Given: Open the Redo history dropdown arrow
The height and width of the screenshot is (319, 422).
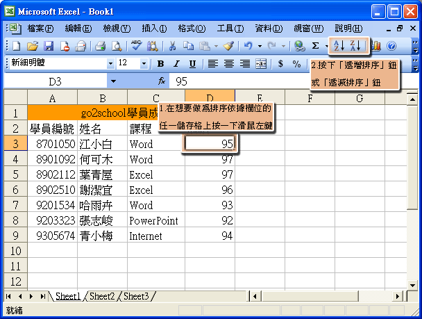Looking at the screenshot, I should pos(283,47).
